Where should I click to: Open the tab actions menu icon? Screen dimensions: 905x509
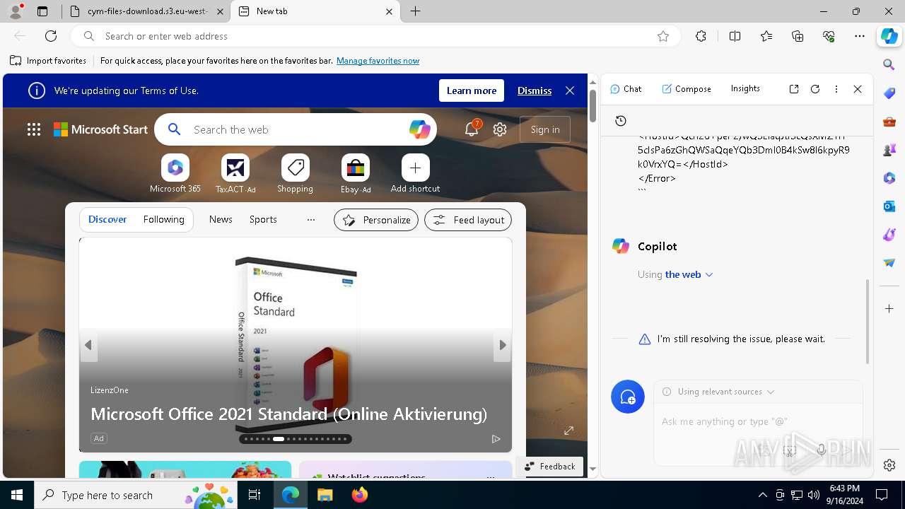pos(42,11)
